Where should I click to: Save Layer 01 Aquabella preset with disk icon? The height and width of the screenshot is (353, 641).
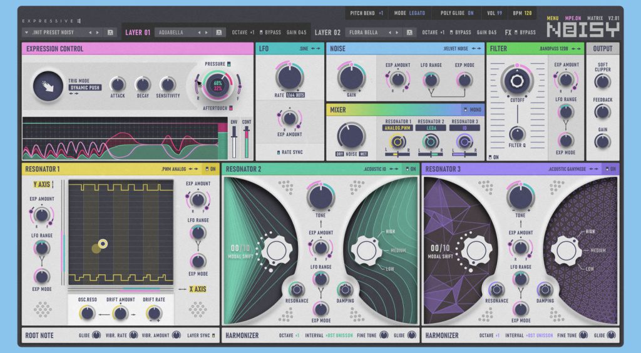coord(219,32)
